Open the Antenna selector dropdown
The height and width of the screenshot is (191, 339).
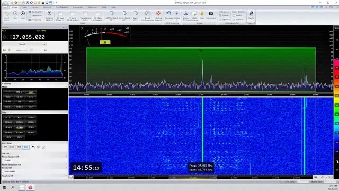click(x=49, y=16)
